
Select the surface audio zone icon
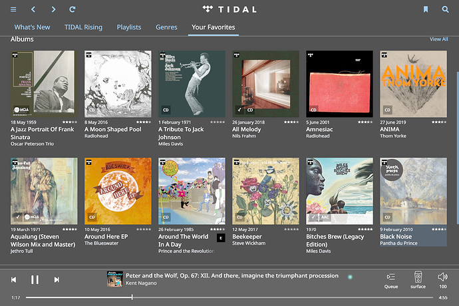(418, 280)
